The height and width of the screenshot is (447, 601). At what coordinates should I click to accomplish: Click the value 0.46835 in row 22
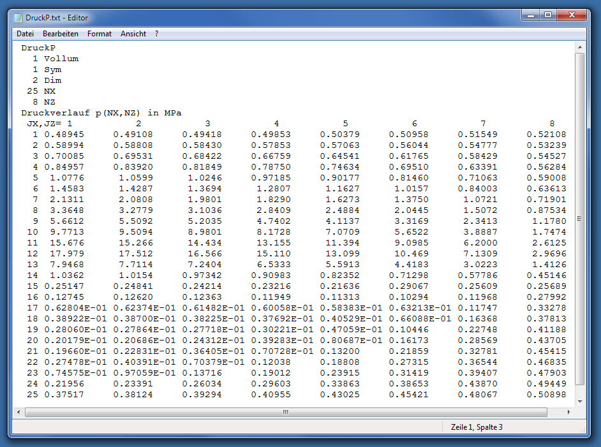point(546,362)
